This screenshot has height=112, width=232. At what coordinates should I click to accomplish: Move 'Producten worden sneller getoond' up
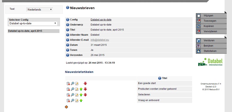[81, 89]
